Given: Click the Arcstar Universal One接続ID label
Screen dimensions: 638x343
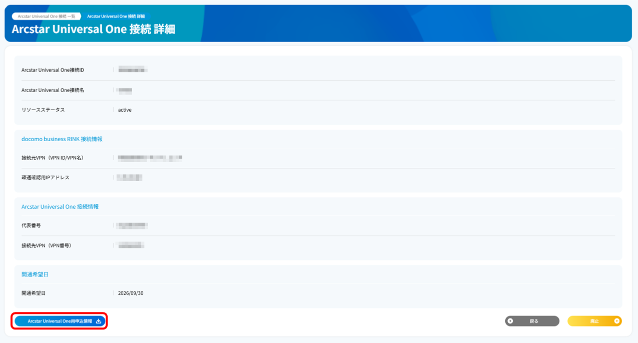Looking at the screenshot, I should [53, 70].
